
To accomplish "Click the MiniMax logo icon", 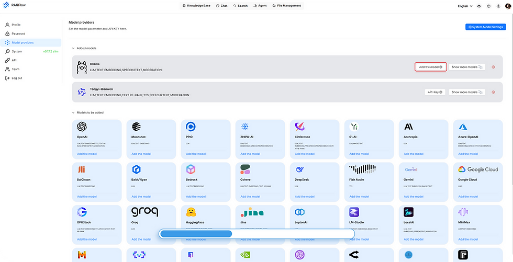I will [x=463, y=212].
